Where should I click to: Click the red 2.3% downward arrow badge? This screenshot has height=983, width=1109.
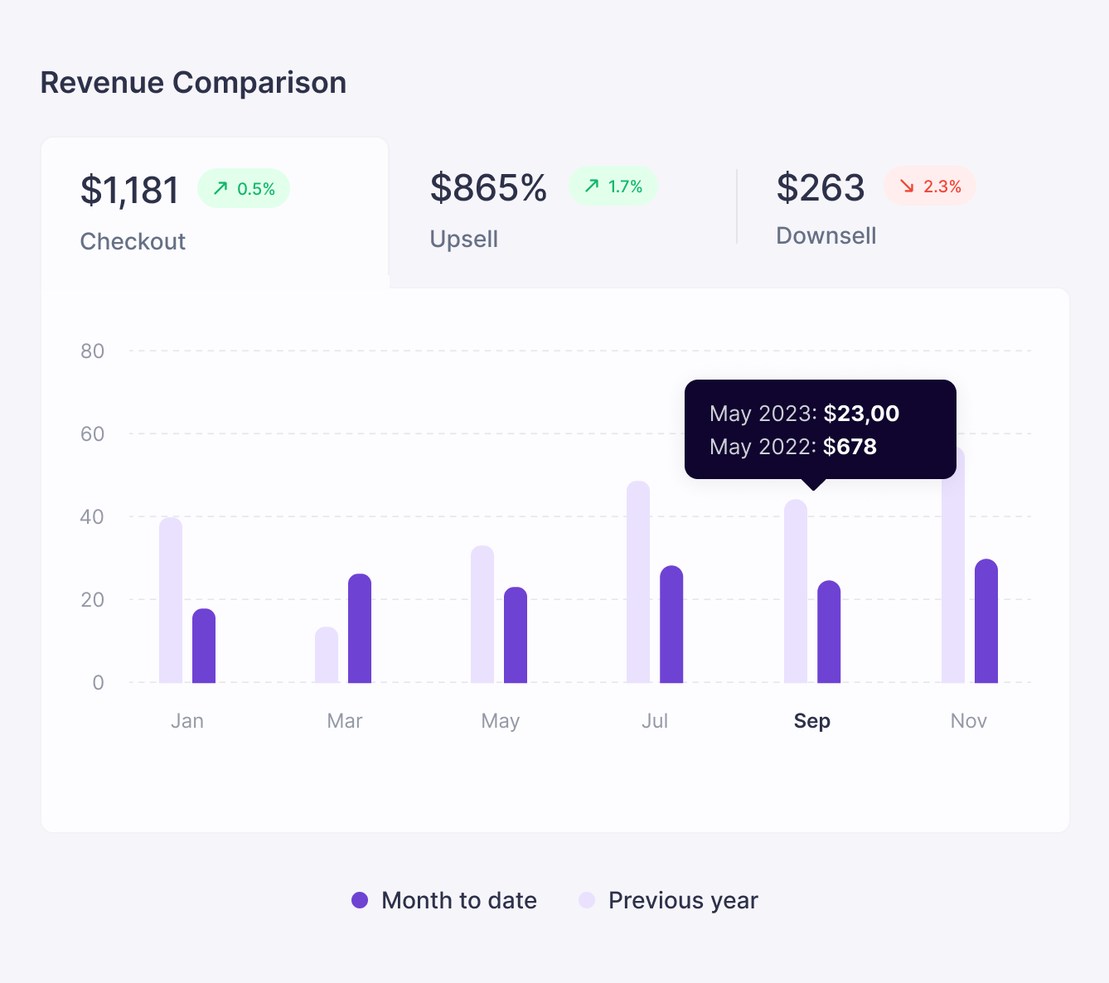[930, 186]
